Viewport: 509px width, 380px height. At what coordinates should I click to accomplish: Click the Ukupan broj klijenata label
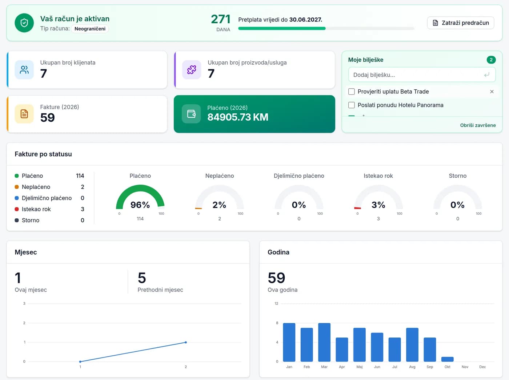pyautogui.click(x=68, y=62)
